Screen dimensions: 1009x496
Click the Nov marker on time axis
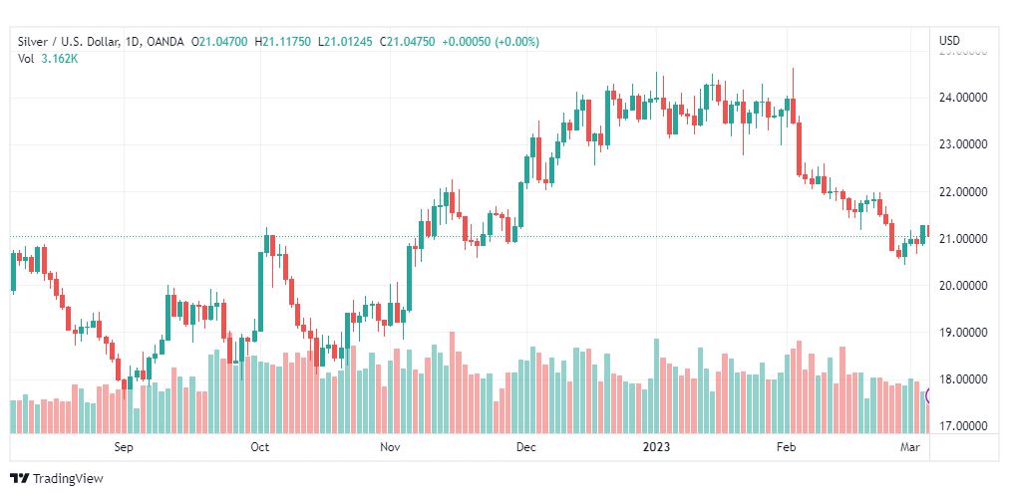[x=390, y=447]
